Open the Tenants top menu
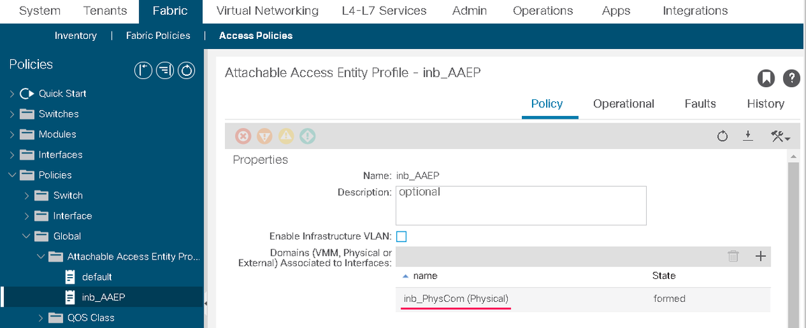 [x=105, y=11]
